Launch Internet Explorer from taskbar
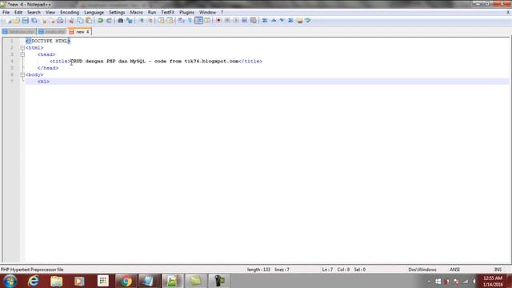 click(x=34, y=281)
